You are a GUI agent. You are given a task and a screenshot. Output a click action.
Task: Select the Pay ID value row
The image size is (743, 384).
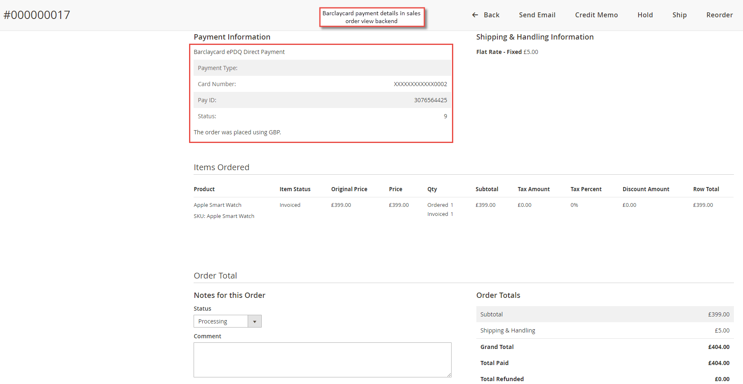430,100
